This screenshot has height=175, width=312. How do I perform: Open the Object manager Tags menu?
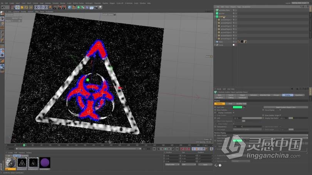[x=239, y=7]
